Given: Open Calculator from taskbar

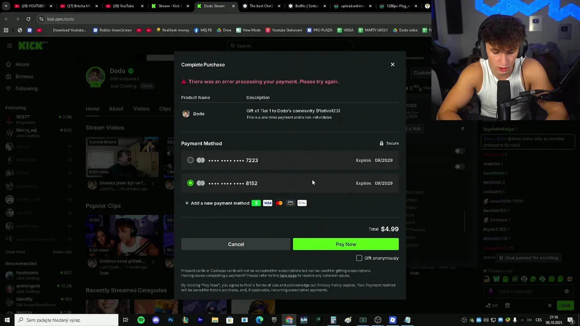Looking at the screenshot, I should click(x=333, y=320).
